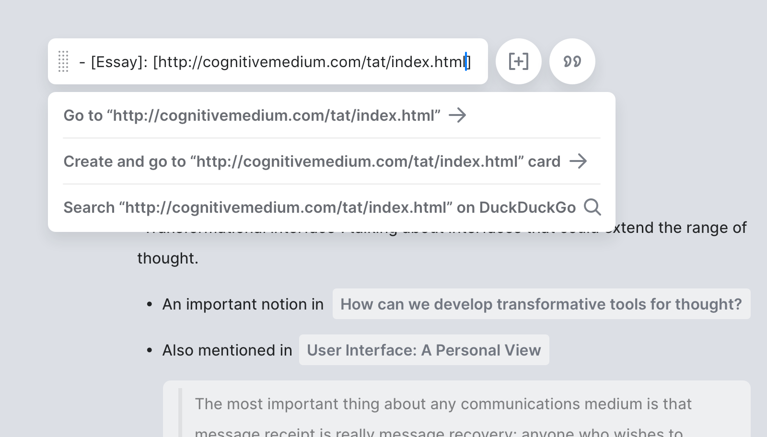767x437 pixels.
Task: Click the blockquote about communications medium
Action: point(443,404)
